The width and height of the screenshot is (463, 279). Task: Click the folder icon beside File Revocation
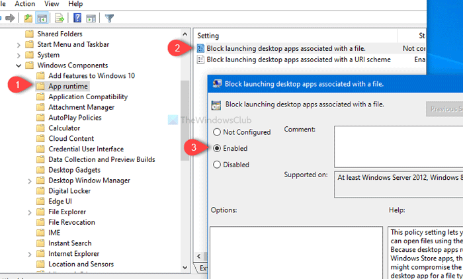click(x=40, y=222)
